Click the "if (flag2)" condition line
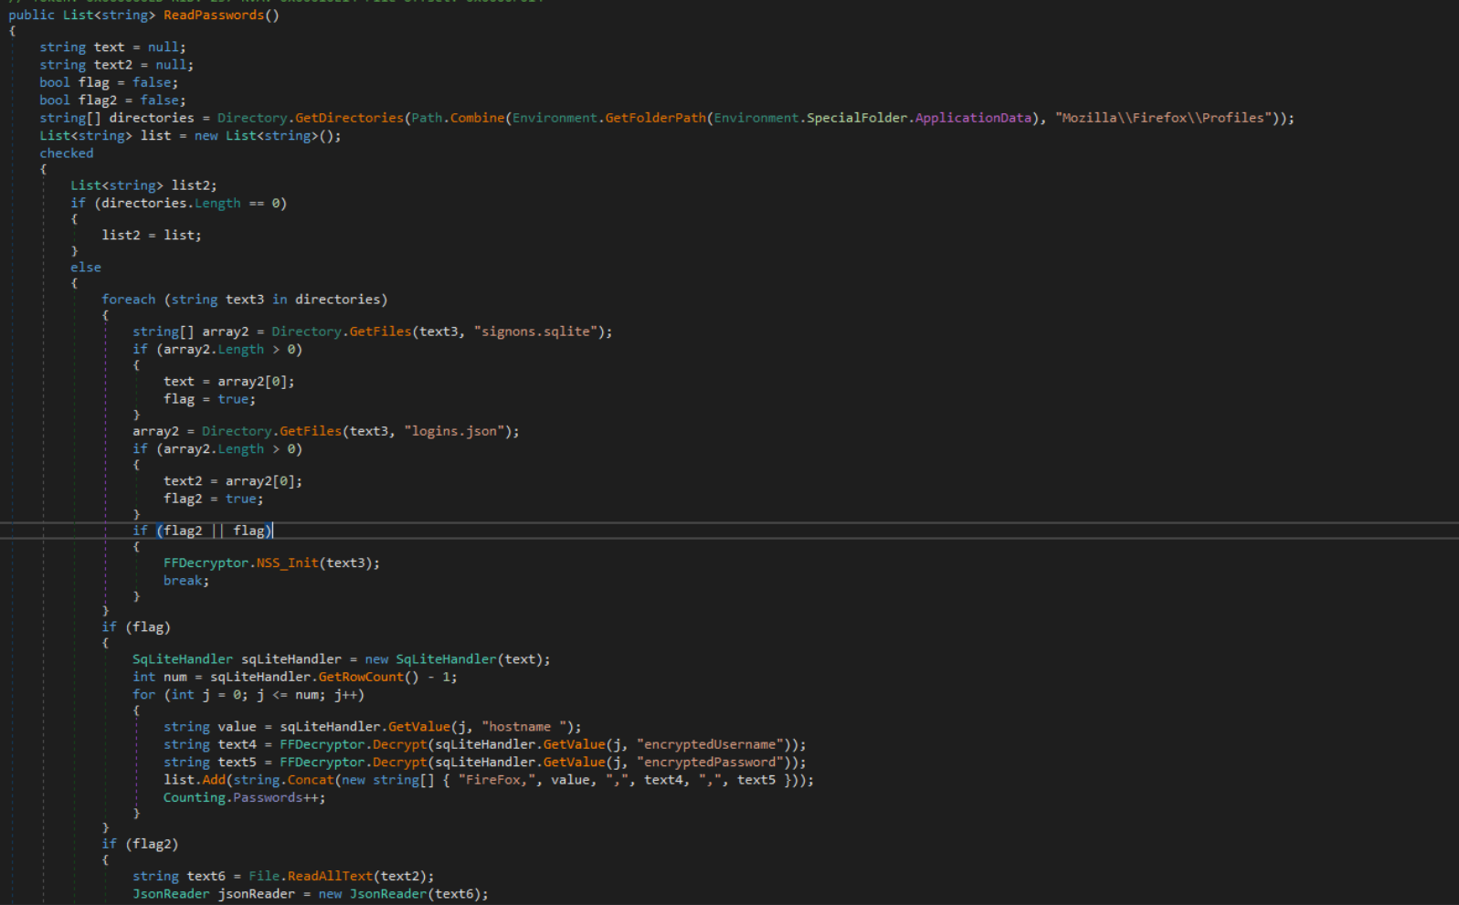Screen dimensions: 1459x905 click(140, 845)
